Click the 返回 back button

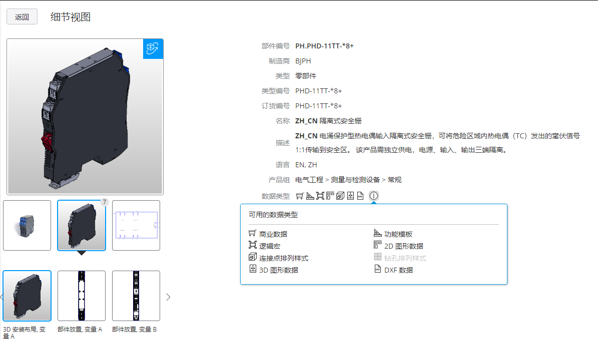click(22, 16)
